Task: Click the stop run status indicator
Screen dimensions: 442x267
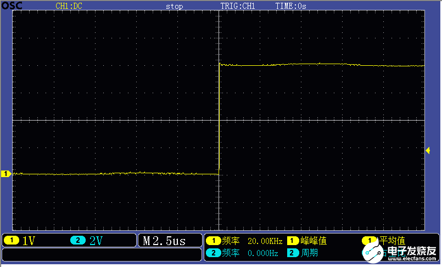Action: click(x=174, y=6)
